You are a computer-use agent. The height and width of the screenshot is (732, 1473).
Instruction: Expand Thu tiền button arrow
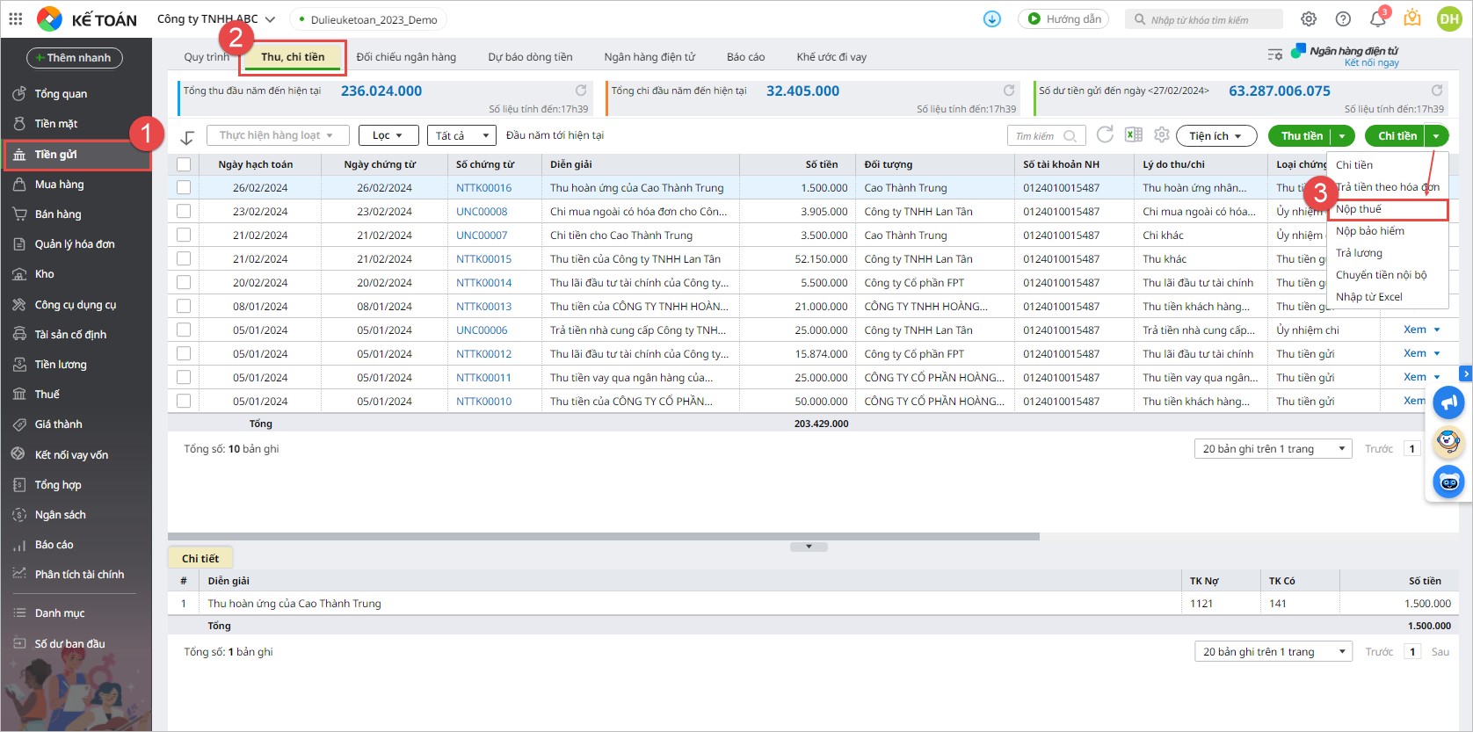(x=1342, y=136)
